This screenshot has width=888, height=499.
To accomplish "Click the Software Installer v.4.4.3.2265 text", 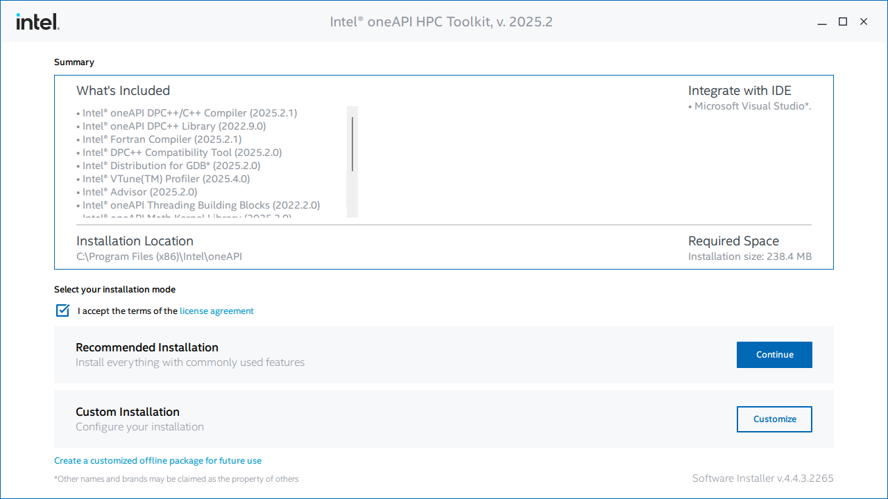I will pyautogui.click(x=763, y=478).
